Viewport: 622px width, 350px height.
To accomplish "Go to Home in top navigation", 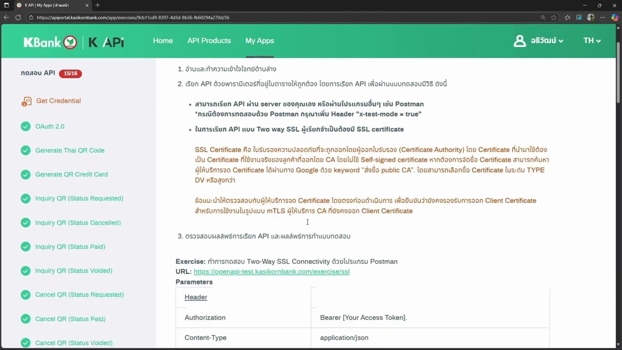I will (x=163, y=41).
